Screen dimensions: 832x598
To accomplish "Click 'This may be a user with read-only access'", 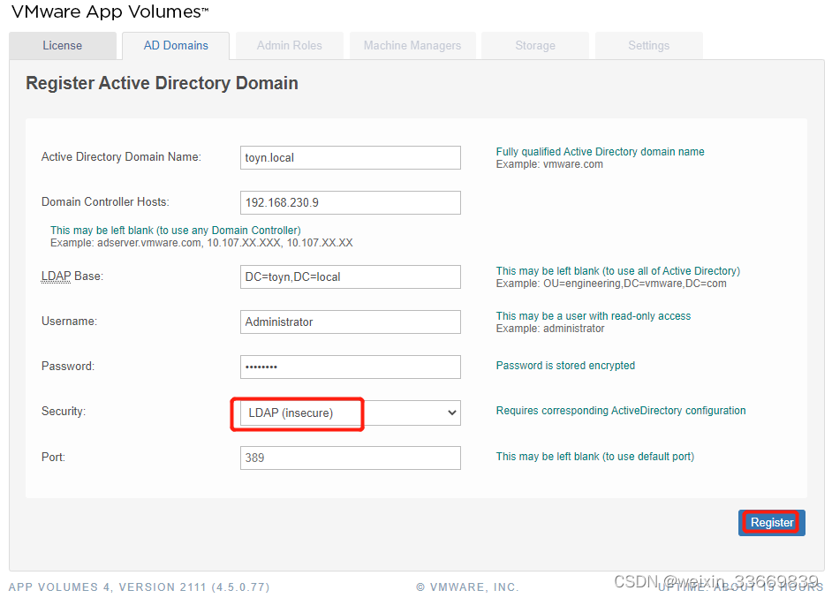I will (594, 316).
